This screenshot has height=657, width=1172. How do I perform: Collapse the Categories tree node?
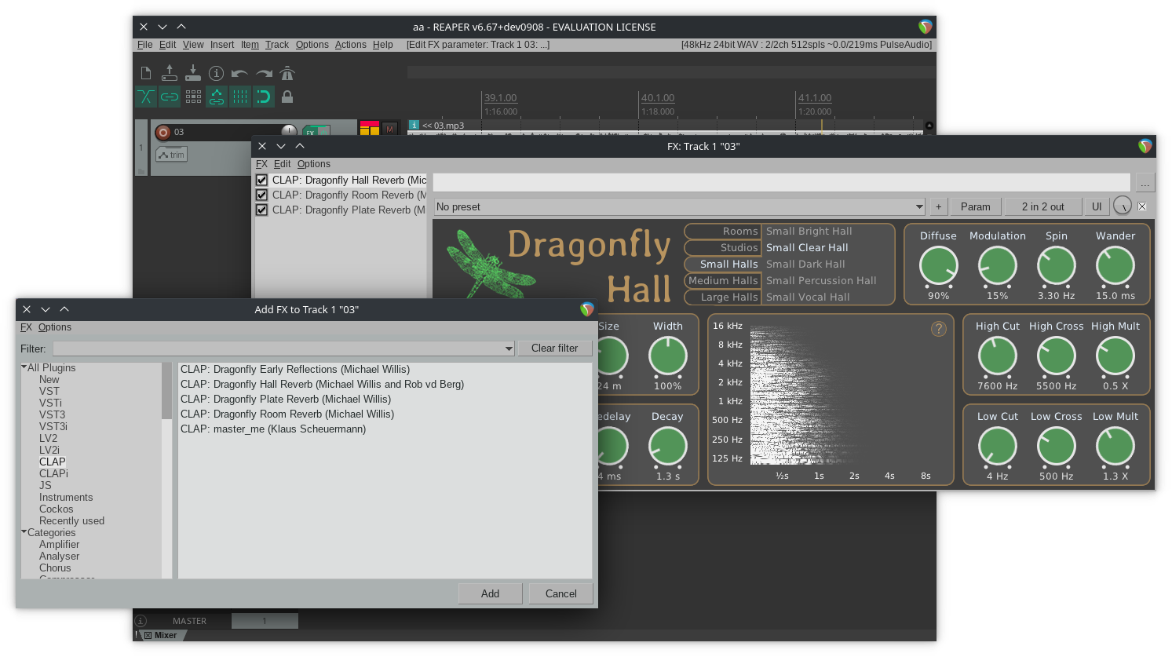pos(24,531)
